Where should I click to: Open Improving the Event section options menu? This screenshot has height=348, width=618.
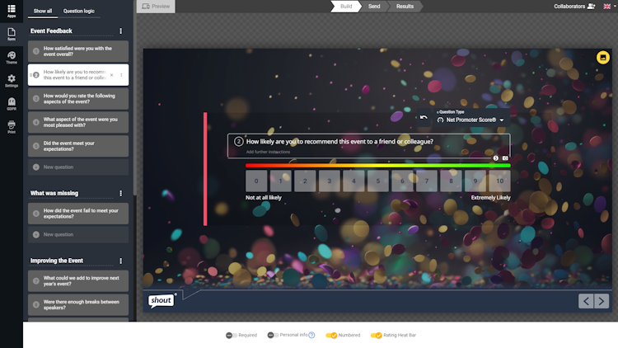coord(120,261)
